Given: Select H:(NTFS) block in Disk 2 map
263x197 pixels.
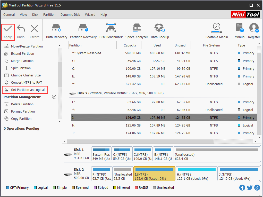Looking at the screenshot, I should click(x=196, y=174).
